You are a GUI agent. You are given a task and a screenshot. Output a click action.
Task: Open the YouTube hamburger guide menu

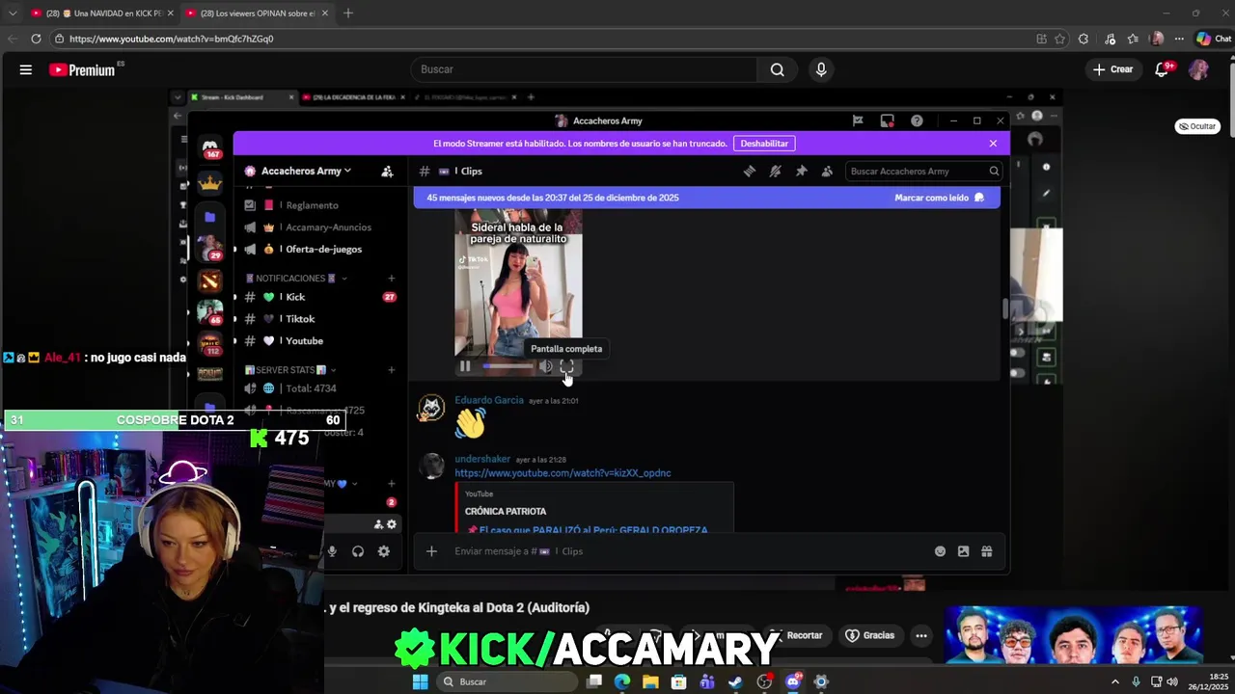coord(26,69)
